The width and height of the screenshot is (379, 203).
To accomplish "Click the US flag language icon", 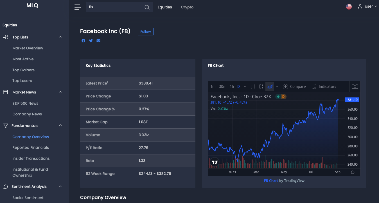I will (349, 7).
